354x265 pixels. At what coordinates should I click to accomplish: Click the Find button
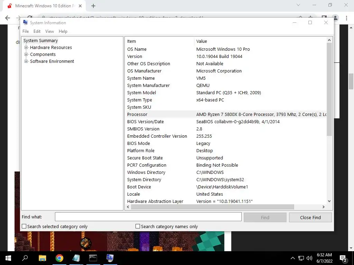coord(265,217)
